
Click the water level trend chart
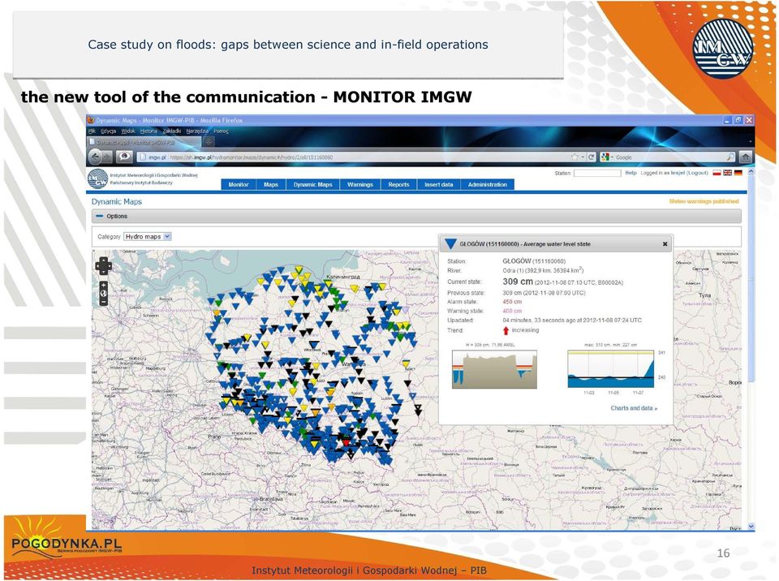pos(611,368)
